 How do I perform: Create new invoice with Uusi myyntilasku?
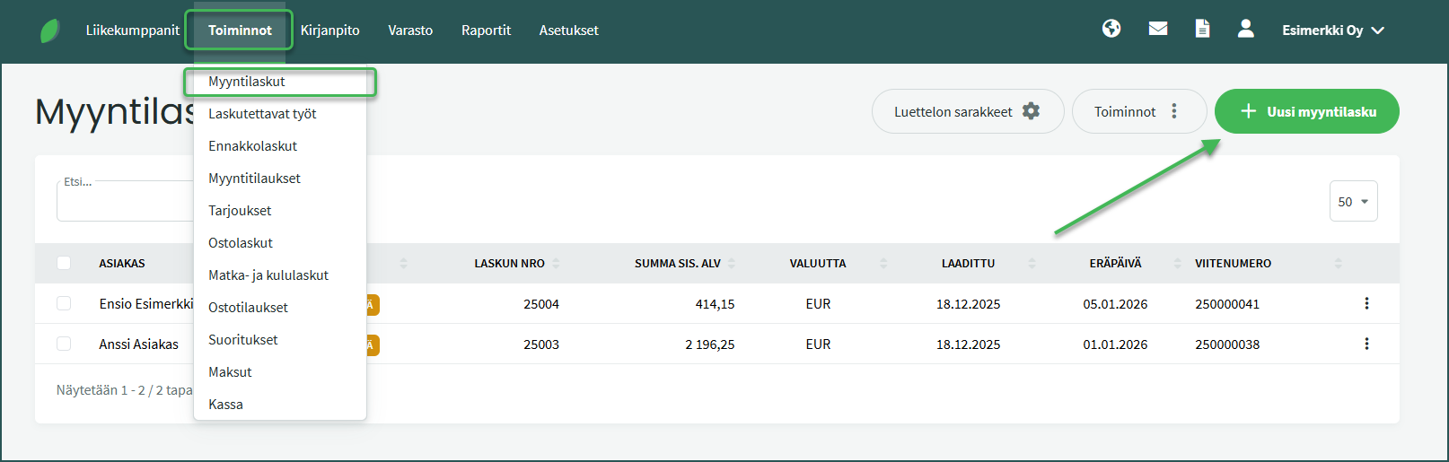1306,111
